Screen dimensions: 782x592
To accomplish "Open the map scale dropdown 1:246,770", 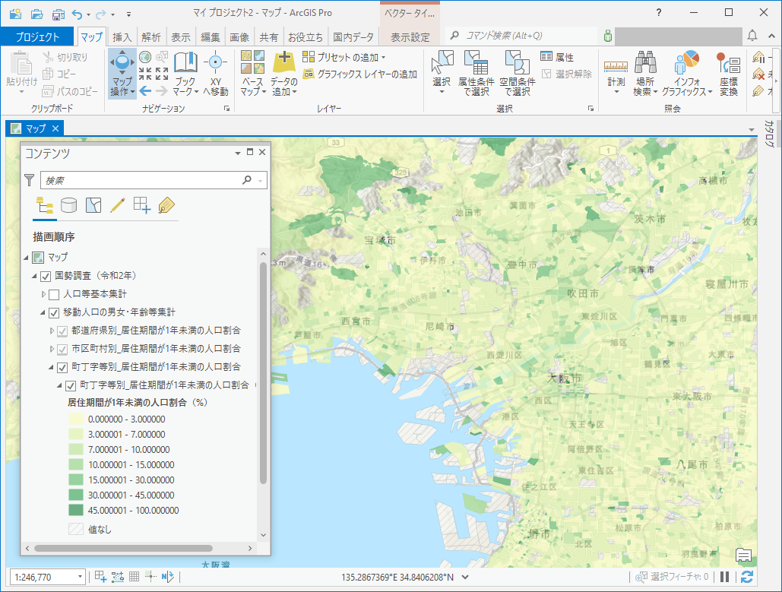I will point(80,578).
